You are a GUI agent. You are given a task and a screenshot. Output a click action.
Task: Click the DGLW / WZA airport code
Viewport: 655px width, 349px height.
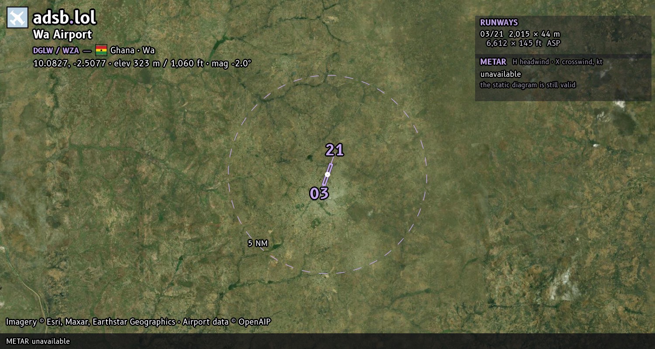(56, 51)
